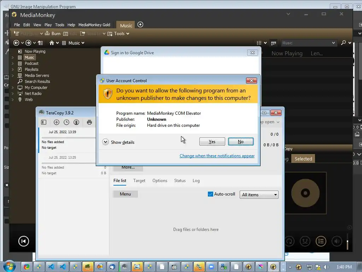Image resolution: width=362 pixels, height=272 pixels.
Task: Open the Edit menu in MediaMonkey
Action: click(27, 25)
